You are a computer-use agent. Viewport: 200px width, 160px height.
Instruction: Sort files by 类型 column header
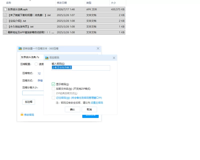pyautogui.click(x=89, y=3)
